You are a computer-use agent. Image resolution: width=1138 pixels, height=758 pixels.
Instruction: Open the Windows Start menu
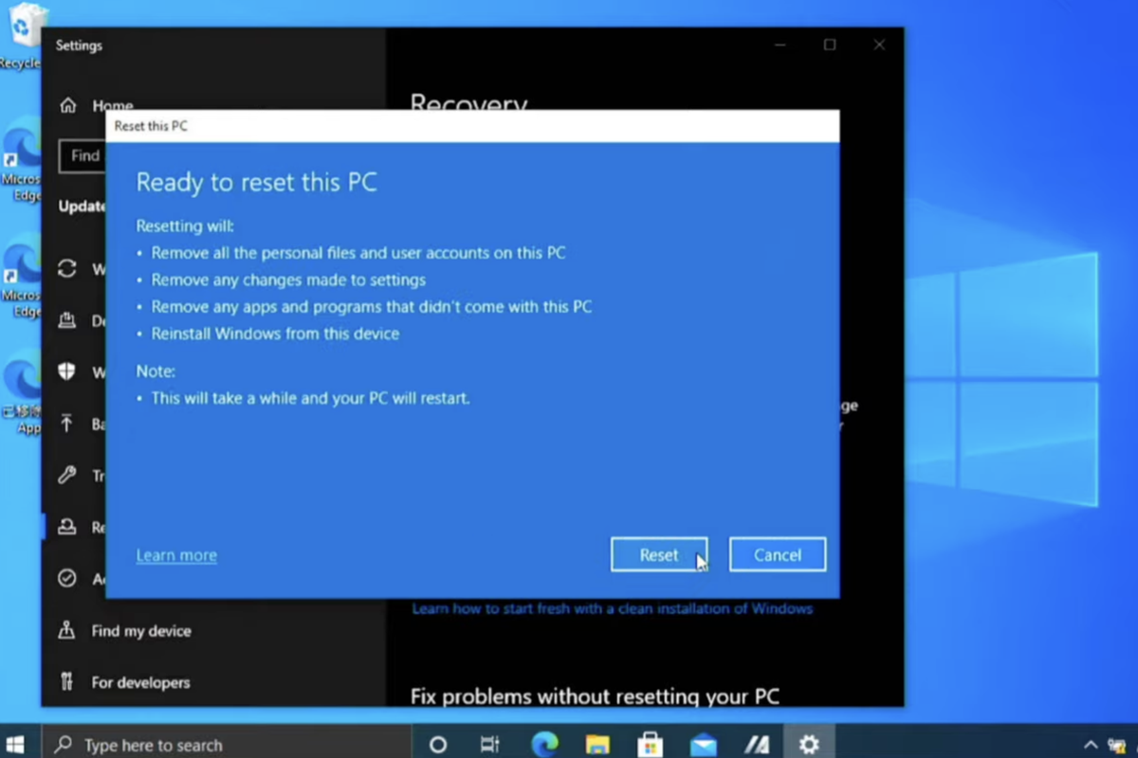16,744
